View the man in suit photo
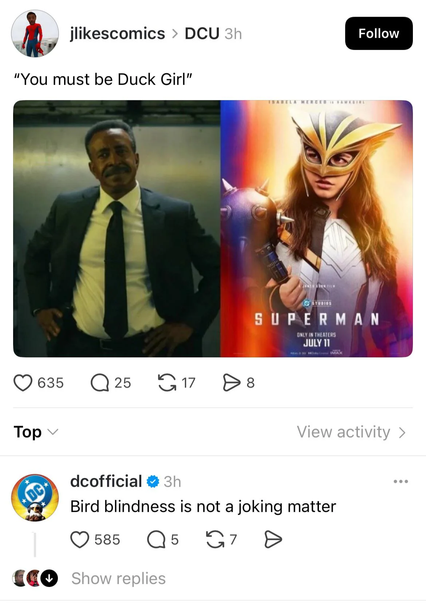 pyautogui.click(x=117, y=229)
